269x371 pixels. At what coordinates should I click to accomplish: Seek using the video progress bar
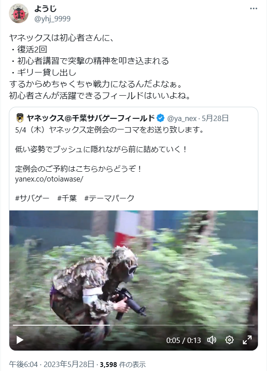(134, 325)
